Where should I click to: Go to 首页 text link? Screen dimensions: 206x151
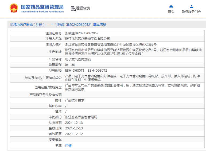(171, 12)
